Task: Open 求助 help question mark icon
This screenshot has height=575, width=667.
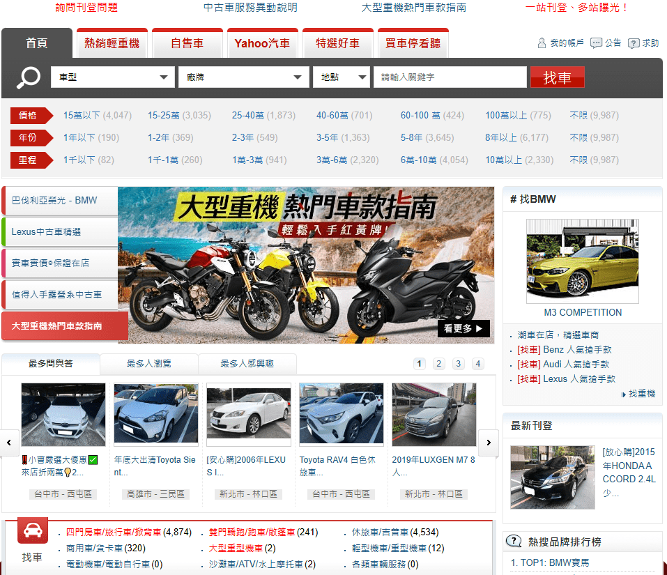Action: [x=633, y=43]
